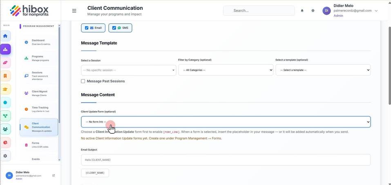
Task: Open the Select a Session dropdown
Action: [x=128, y=70]
